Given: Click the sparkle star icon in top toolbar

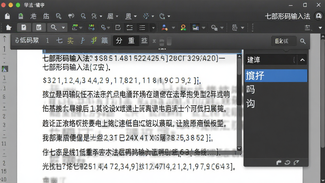Looking at the screenshot, I should tap(146, 16).
